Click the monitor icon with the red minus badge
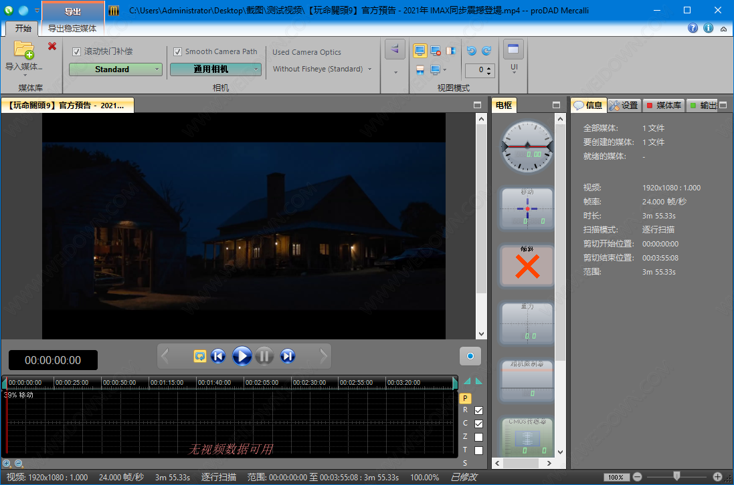Viewport: 734px width, 485px height. coord(436,51)
